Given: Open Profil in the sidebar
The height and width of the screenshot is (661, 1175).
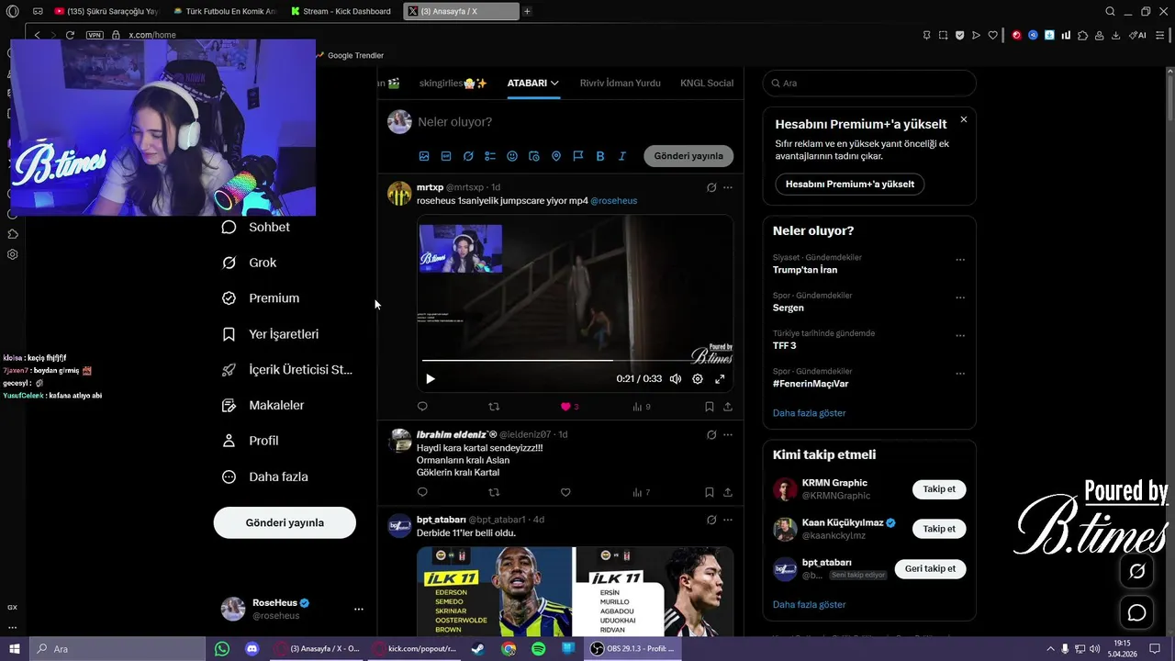Looking at the screenshot, I should [251, 441].
